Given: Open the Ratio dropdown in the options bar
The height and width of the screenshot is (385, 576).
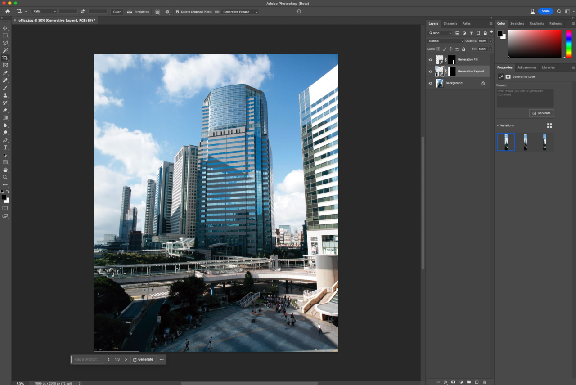Looking at the screenshot, I should click(x=44, y=12).
